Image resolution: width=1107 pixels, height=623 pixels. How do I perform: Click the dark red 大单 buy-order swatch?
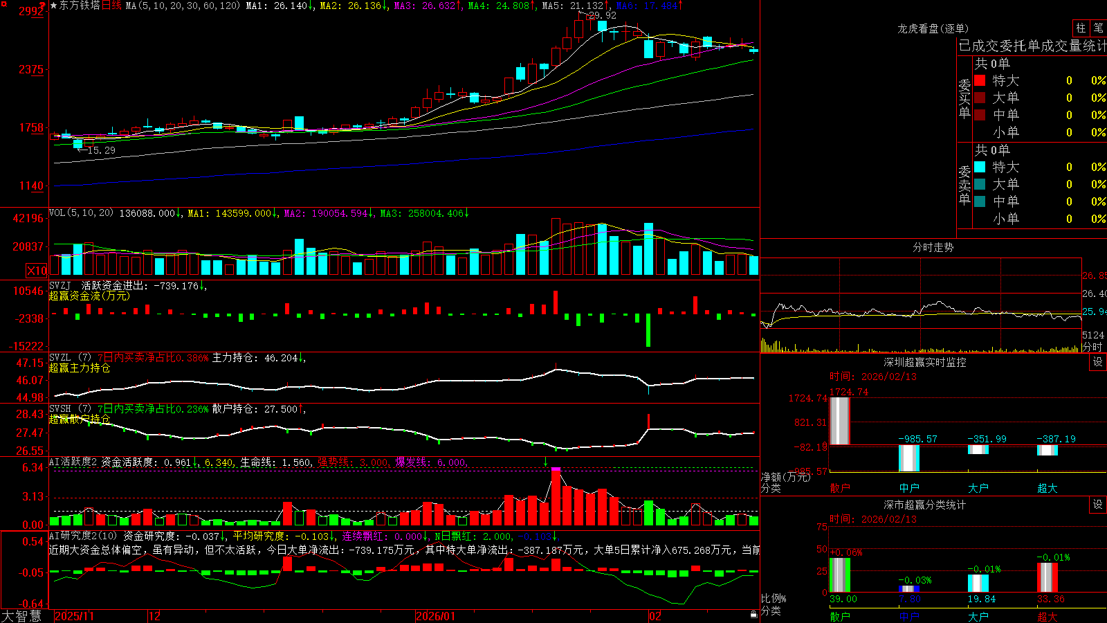[x=980, y=98]
